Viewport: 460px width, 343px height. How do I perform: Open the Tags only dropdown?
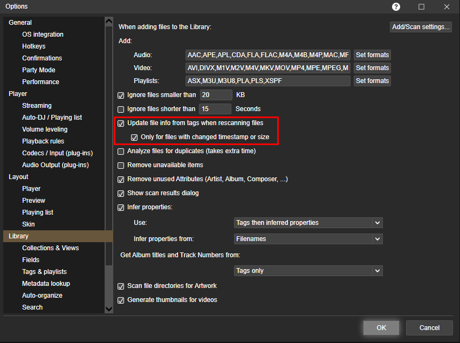pyautogui.click(x=308, y=271)
